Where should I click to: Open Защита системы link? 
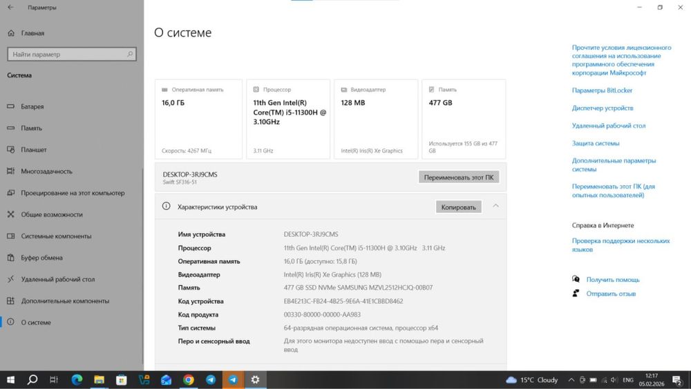click(x=596, y=143)
